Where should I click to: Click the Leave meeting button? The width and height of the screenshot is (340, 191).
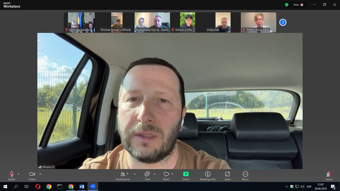pyautogui.click(x=329, y=175)
